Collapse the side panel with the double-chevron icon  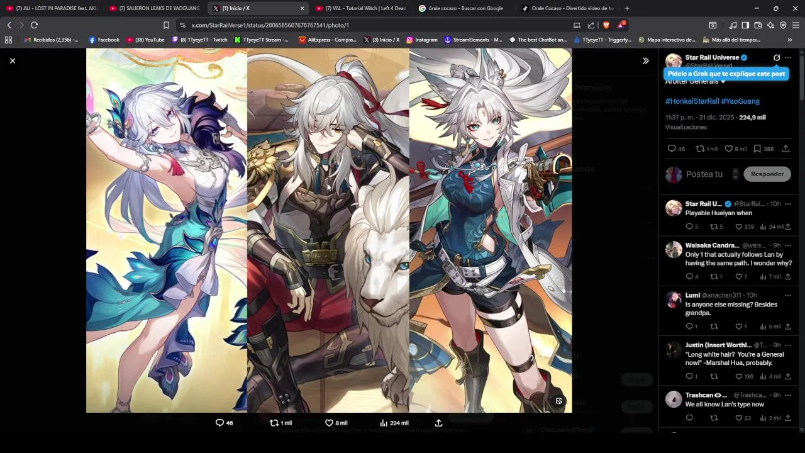point(645,61)
